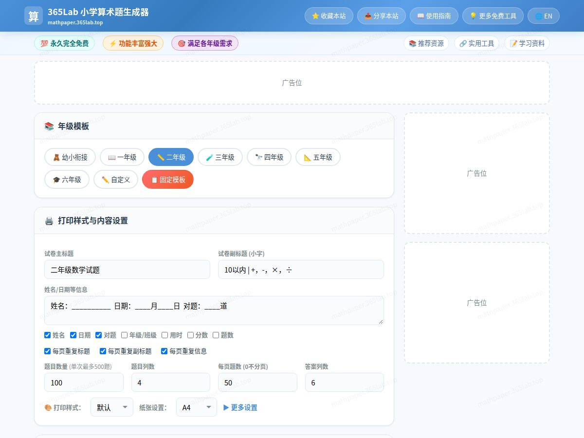Click the 题目数量 field showing 100

coord(84,383)
